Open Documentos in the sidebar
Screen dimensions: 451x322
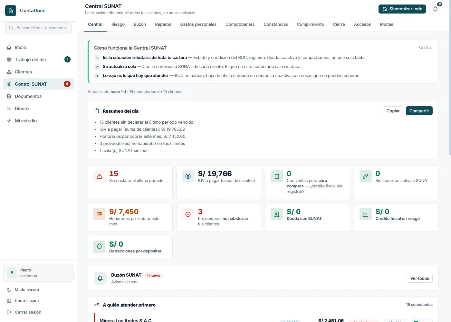click(x=38, y=96)
